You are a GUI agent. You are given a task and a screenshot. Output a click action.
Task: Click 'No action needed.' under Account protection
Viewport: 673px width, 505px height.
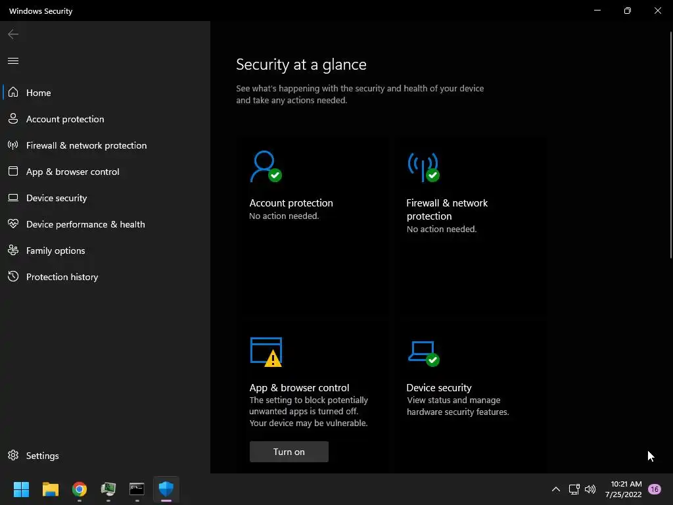point(284,216)
